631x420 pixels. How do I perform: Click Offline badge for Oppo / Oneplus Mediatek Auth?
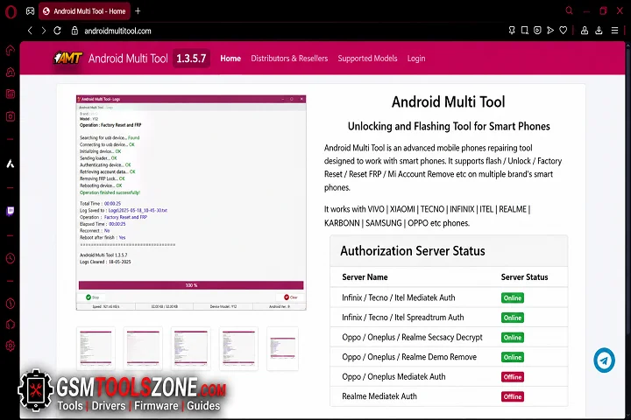pyautogui.click(x=513, y=377)
